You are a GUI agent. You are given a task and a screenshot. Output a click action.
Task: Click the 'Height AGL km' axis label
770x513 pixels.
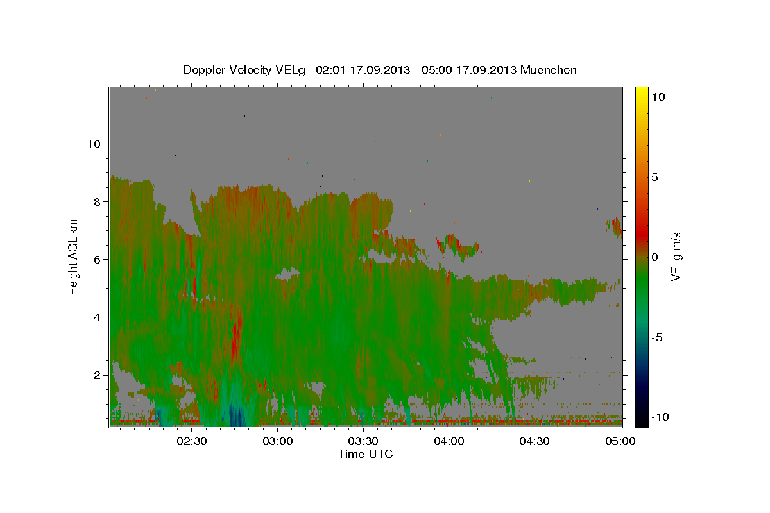tap(74, 256)
